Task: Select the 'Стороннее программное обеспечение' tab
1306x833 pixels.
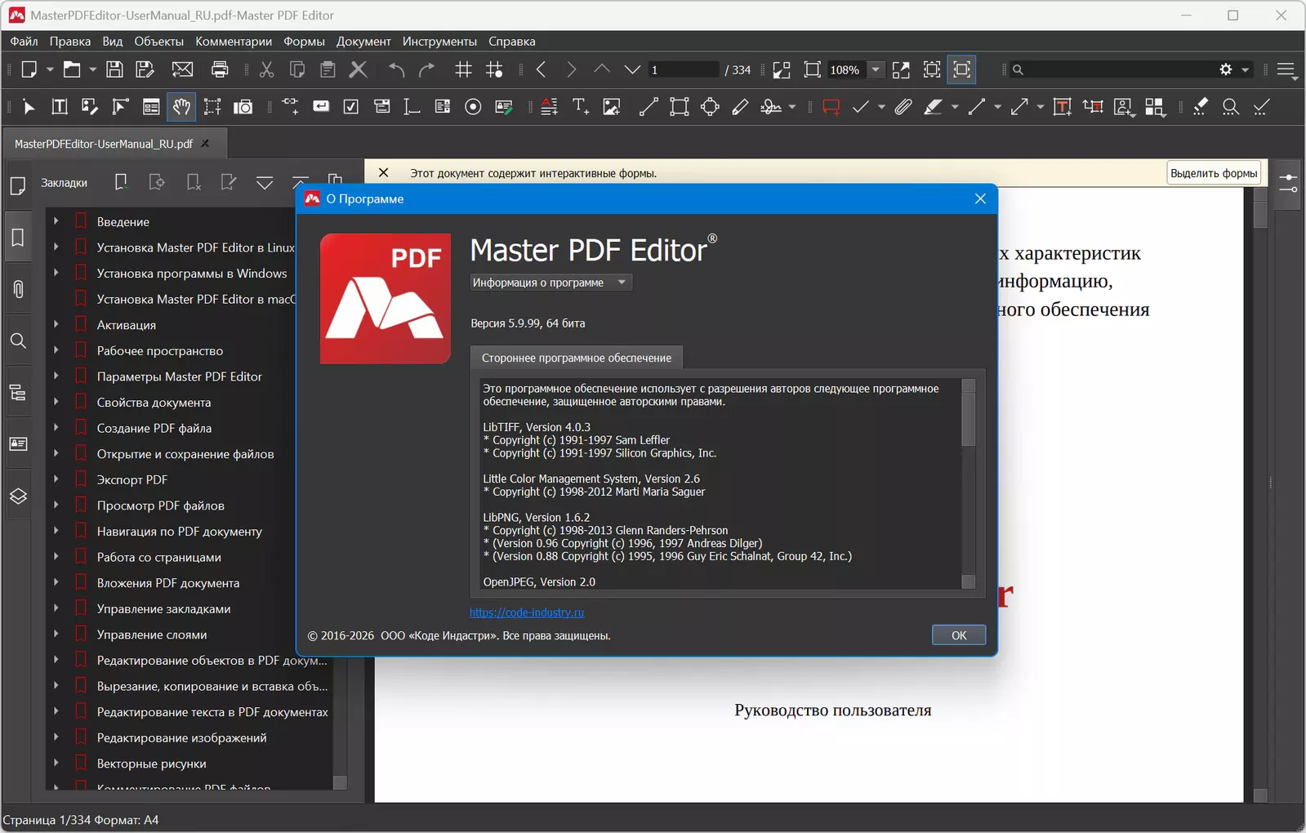Action: 577,358
